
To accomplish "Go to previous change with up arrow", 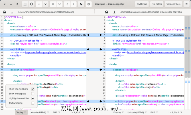I will 39,4.
